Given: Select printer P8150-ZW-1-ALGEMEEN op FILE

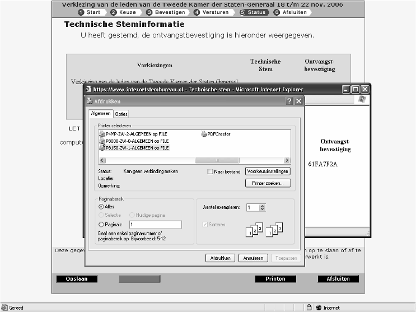Looking at the screenshot, I should [134, 148].
